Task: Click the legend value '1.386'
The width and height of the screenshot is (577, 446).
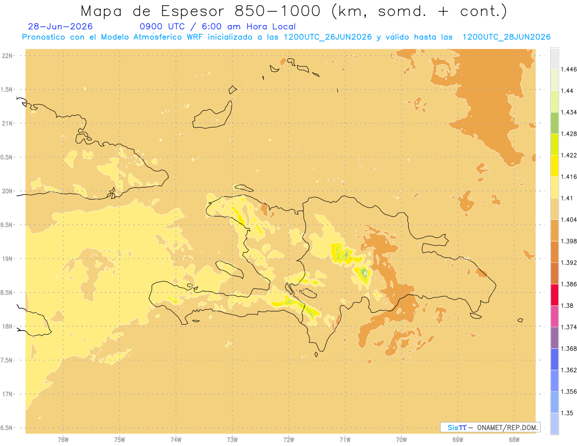Action: point(568,284)
